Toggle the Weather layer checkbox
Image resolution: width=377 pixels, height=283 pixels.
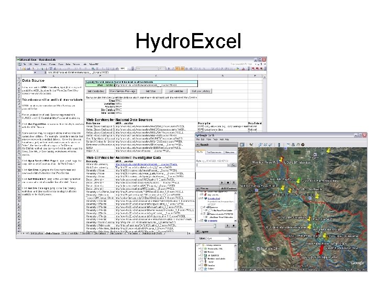(202, 265)
